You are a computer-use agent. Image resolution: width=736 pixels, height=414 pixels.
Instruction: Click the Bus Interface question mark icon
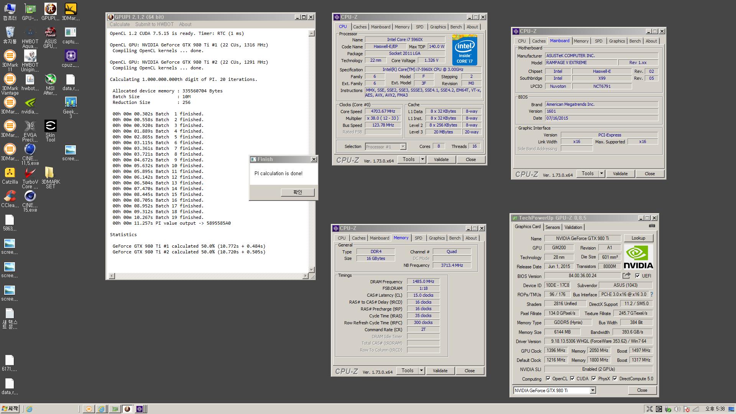coord(651,294)
